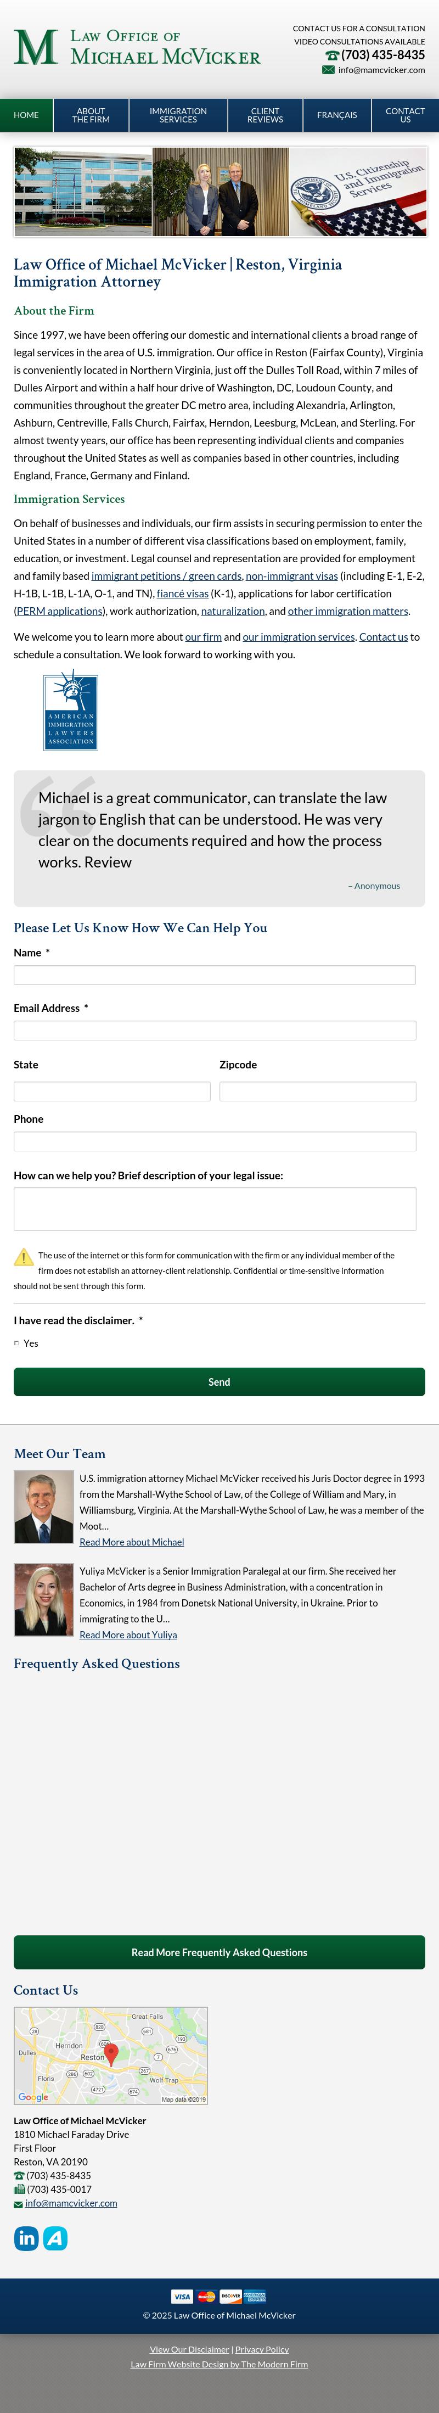Image resolution: width=439 pixels, height=2413 pixels.
Task: Click the Avvo icon
Action: tap(55, 2238)
